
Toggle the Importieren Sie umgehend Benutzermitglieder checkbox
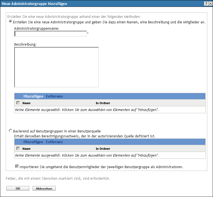click(x=18, y=167)
